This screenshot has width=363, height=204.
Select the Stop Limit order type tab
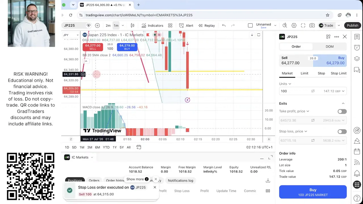click(339, 73)
